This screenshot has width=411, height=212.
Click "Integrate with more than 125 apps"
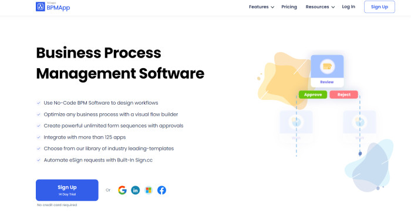coord(85,137)
